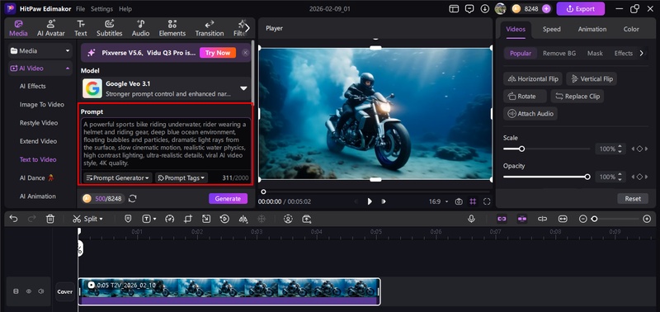Reset video properties with Reset button
The image size is (660, 312).
tap(633, 199)
